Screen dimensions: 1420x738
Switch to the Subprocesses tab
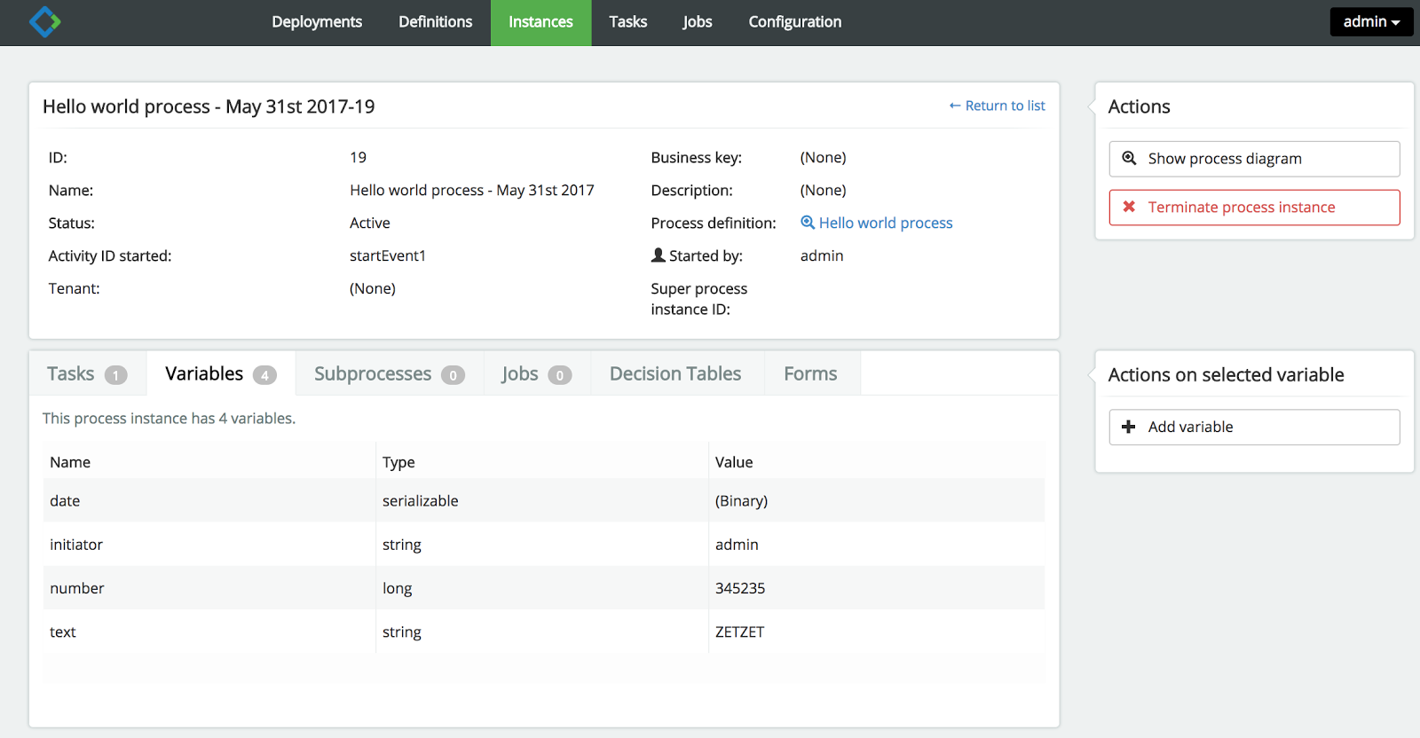(389, 373)
